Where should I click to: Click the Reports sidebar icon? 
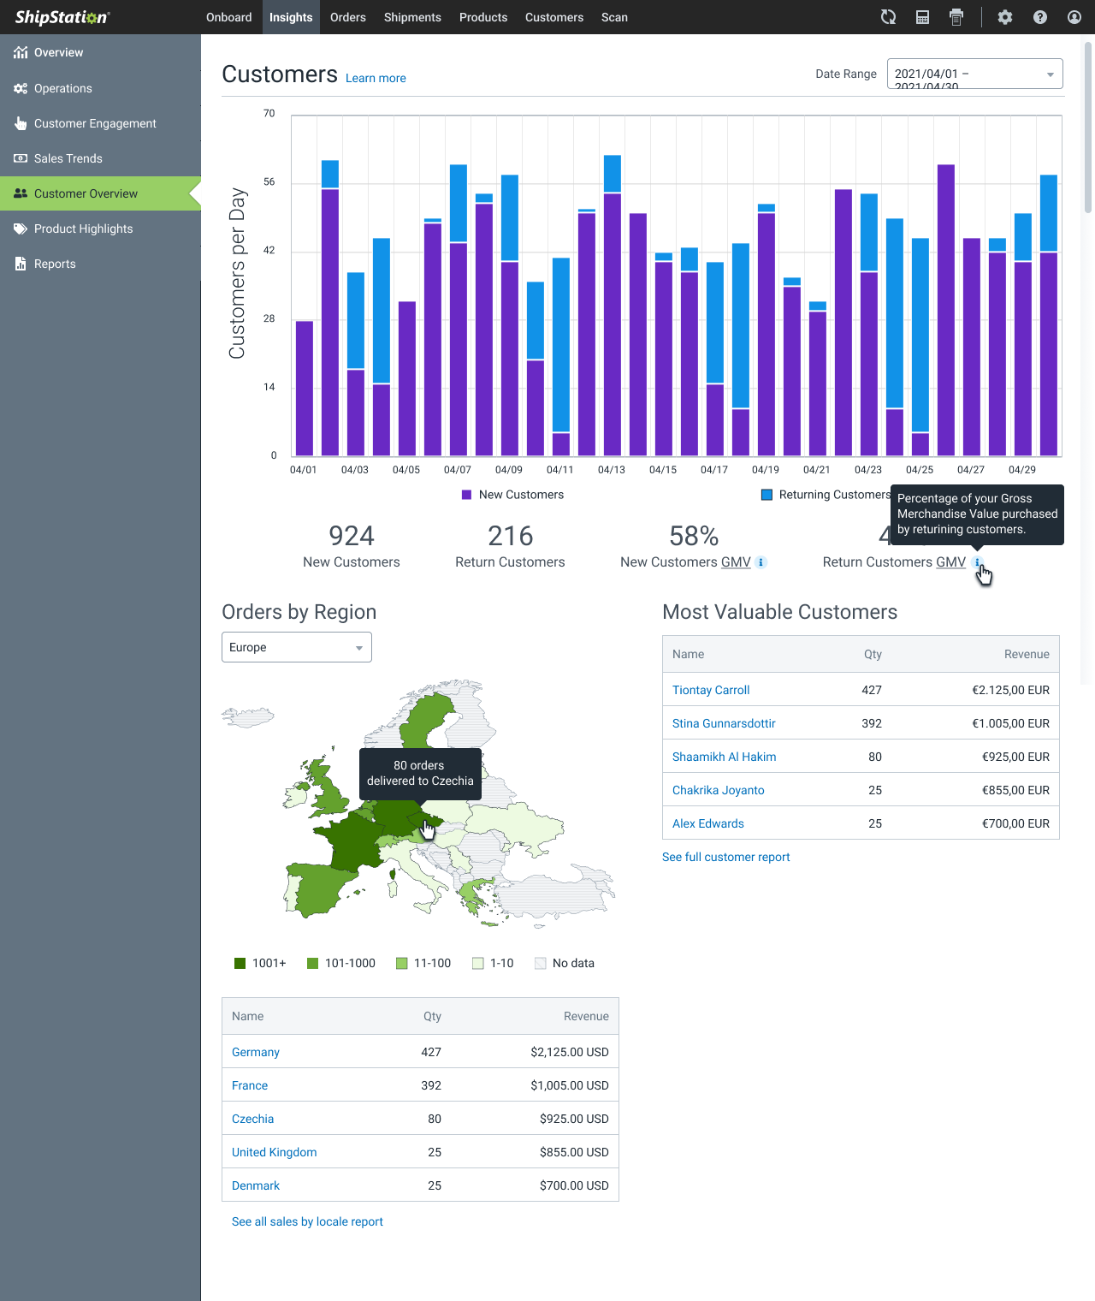pyautogui.click(x=21, y=264)
